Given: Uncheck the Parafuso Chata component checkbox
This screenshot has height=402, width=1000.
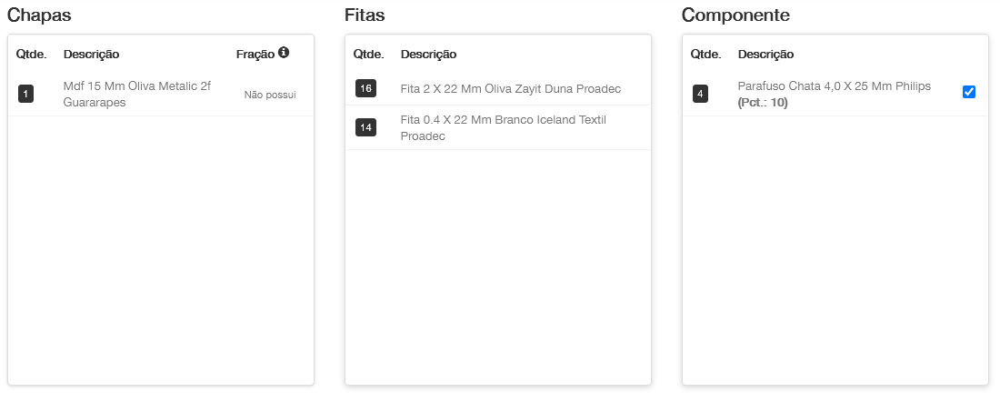Looking at the screenshot, I should (969, 92).
